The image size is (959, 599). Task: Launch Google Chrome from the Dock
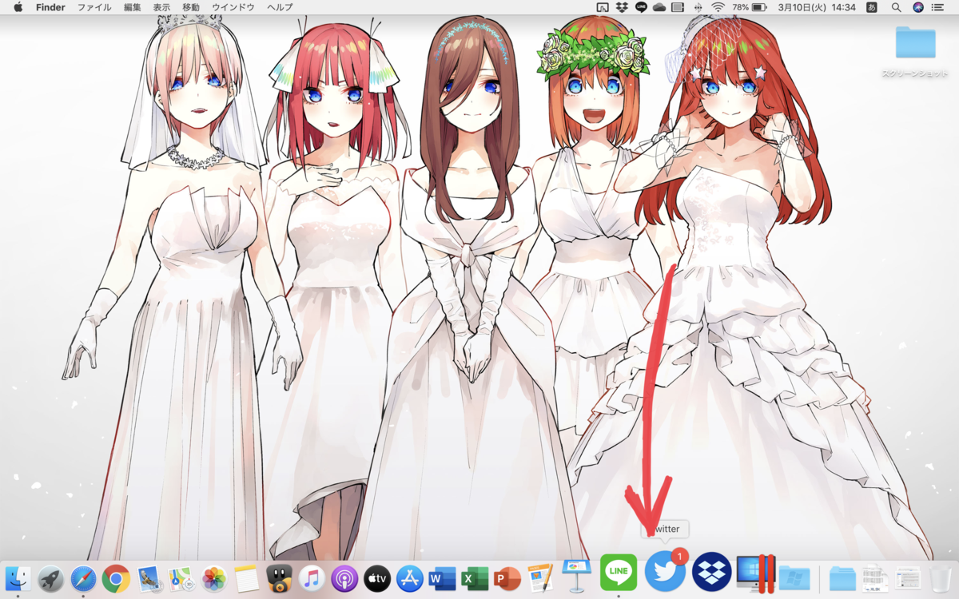click(116, 578)
